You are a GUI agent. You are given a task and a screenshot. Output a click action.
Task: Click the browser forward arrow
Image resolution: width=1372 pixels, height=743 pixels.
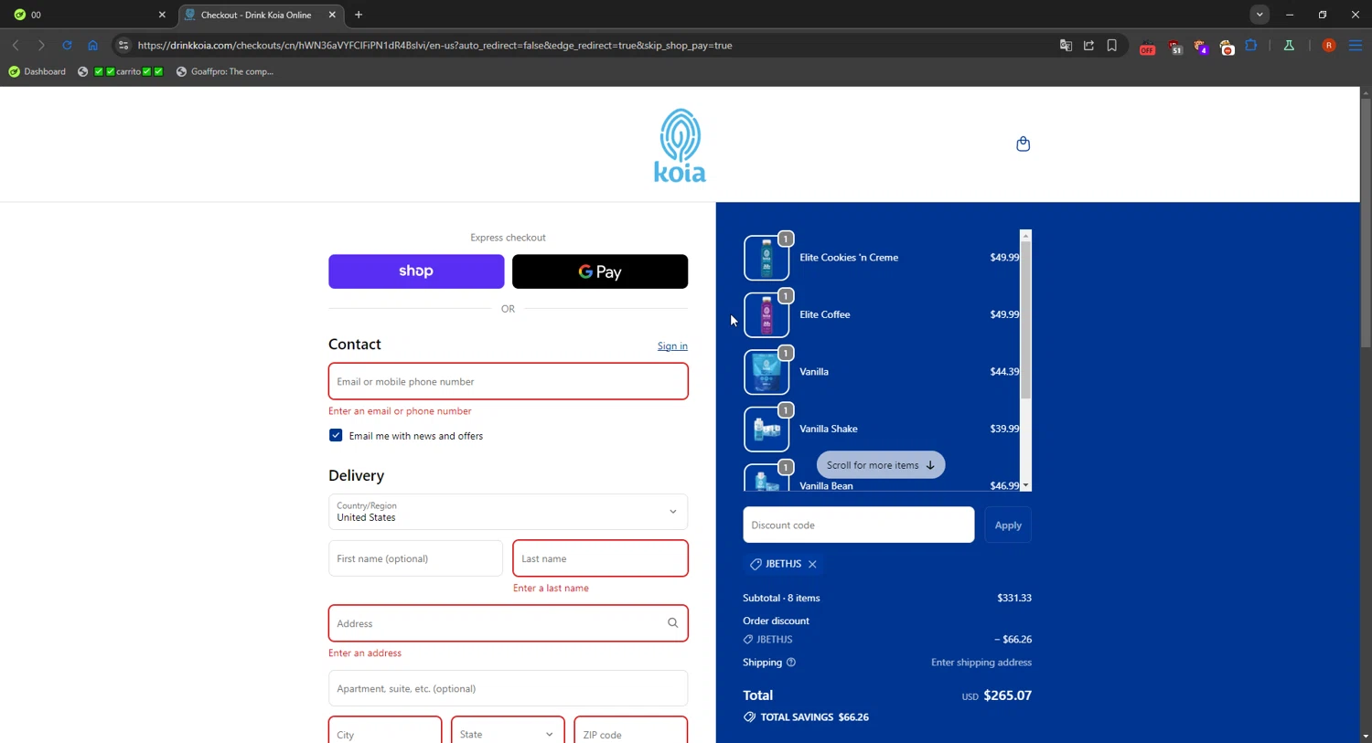41,45
